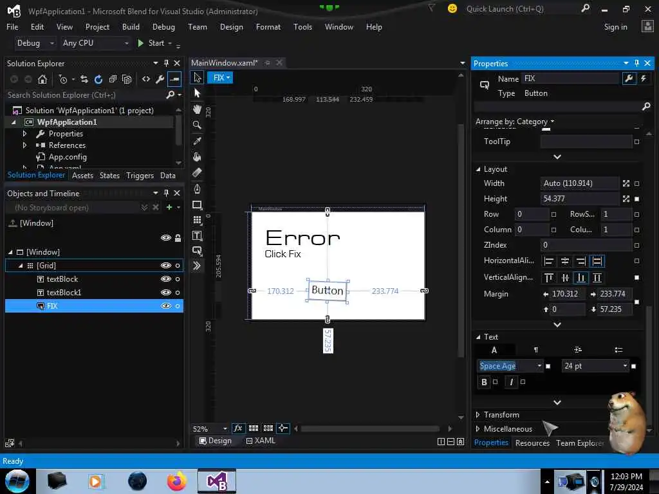Click the Height value field 54.377
Viewport: 659px width, 494px height.
point(580,199)
